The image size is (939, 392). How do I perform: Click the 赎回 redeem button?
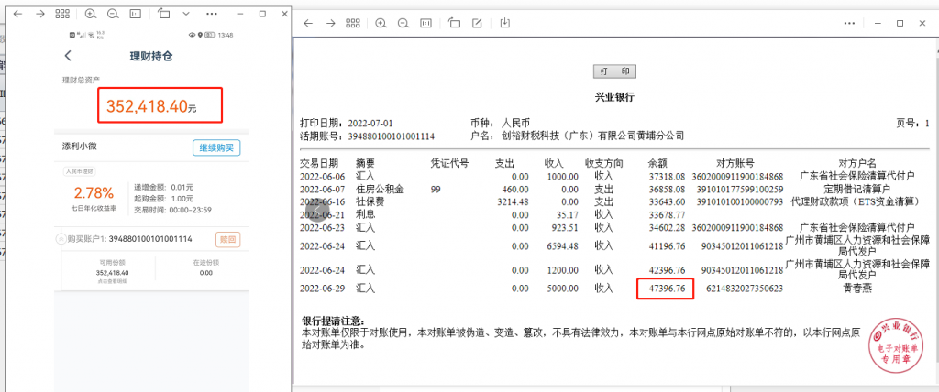pyautogui.click(x=228, y=240)
